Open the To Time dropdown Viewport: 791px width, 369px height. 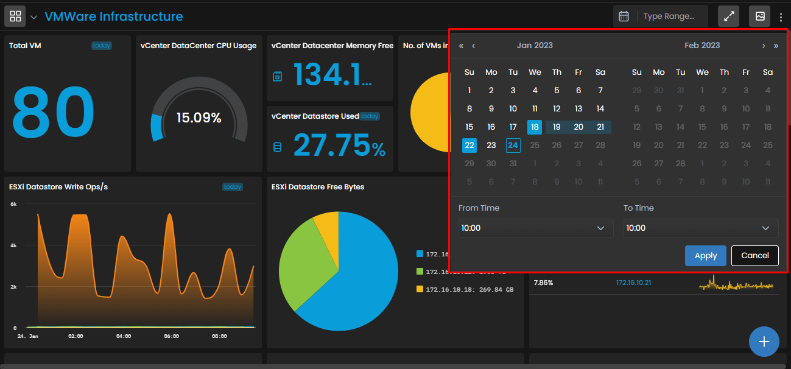(x=701, y=228)
